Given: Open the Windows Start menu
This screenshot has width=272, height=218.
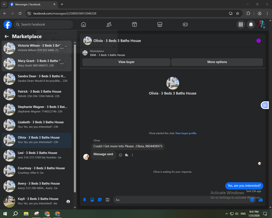Looking at the screenshot, I should point(5,214).
